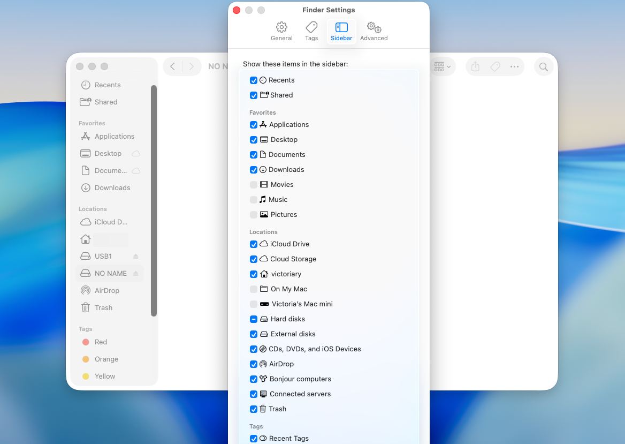Toggle the Connected servers checkbox

pos(254,394)
